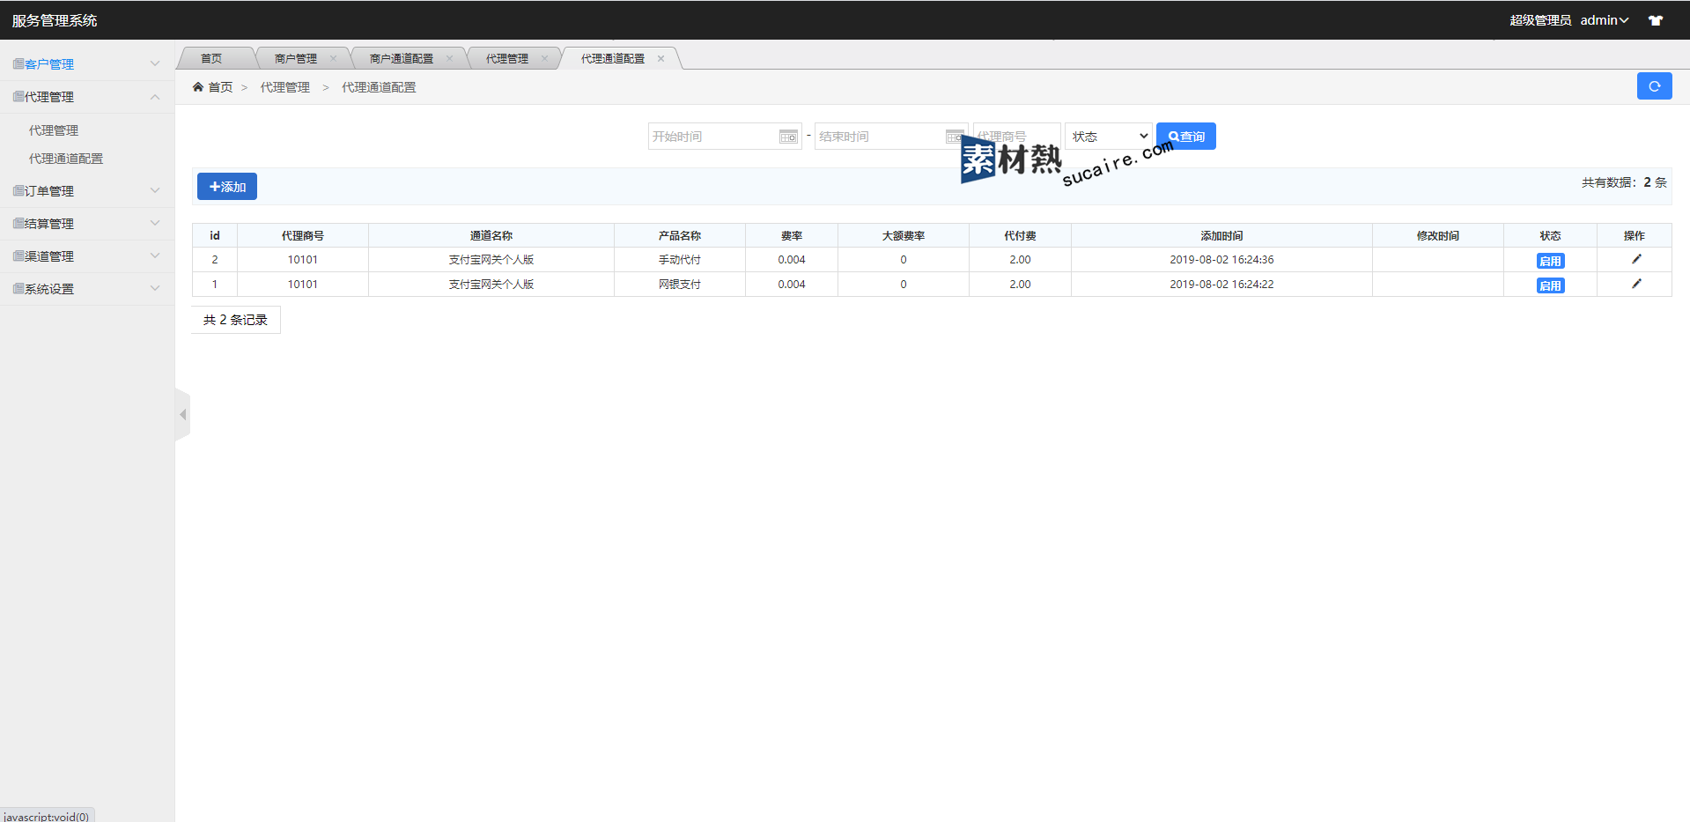Screen dimensions: 1690x822
Task: Close the 代理通道配置 tab
Action: click(661, 58)
